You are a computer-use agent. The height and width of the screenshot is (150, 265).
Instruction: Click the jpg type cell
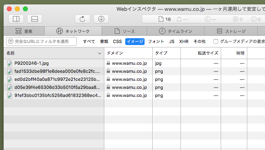[x=158, y=64]
